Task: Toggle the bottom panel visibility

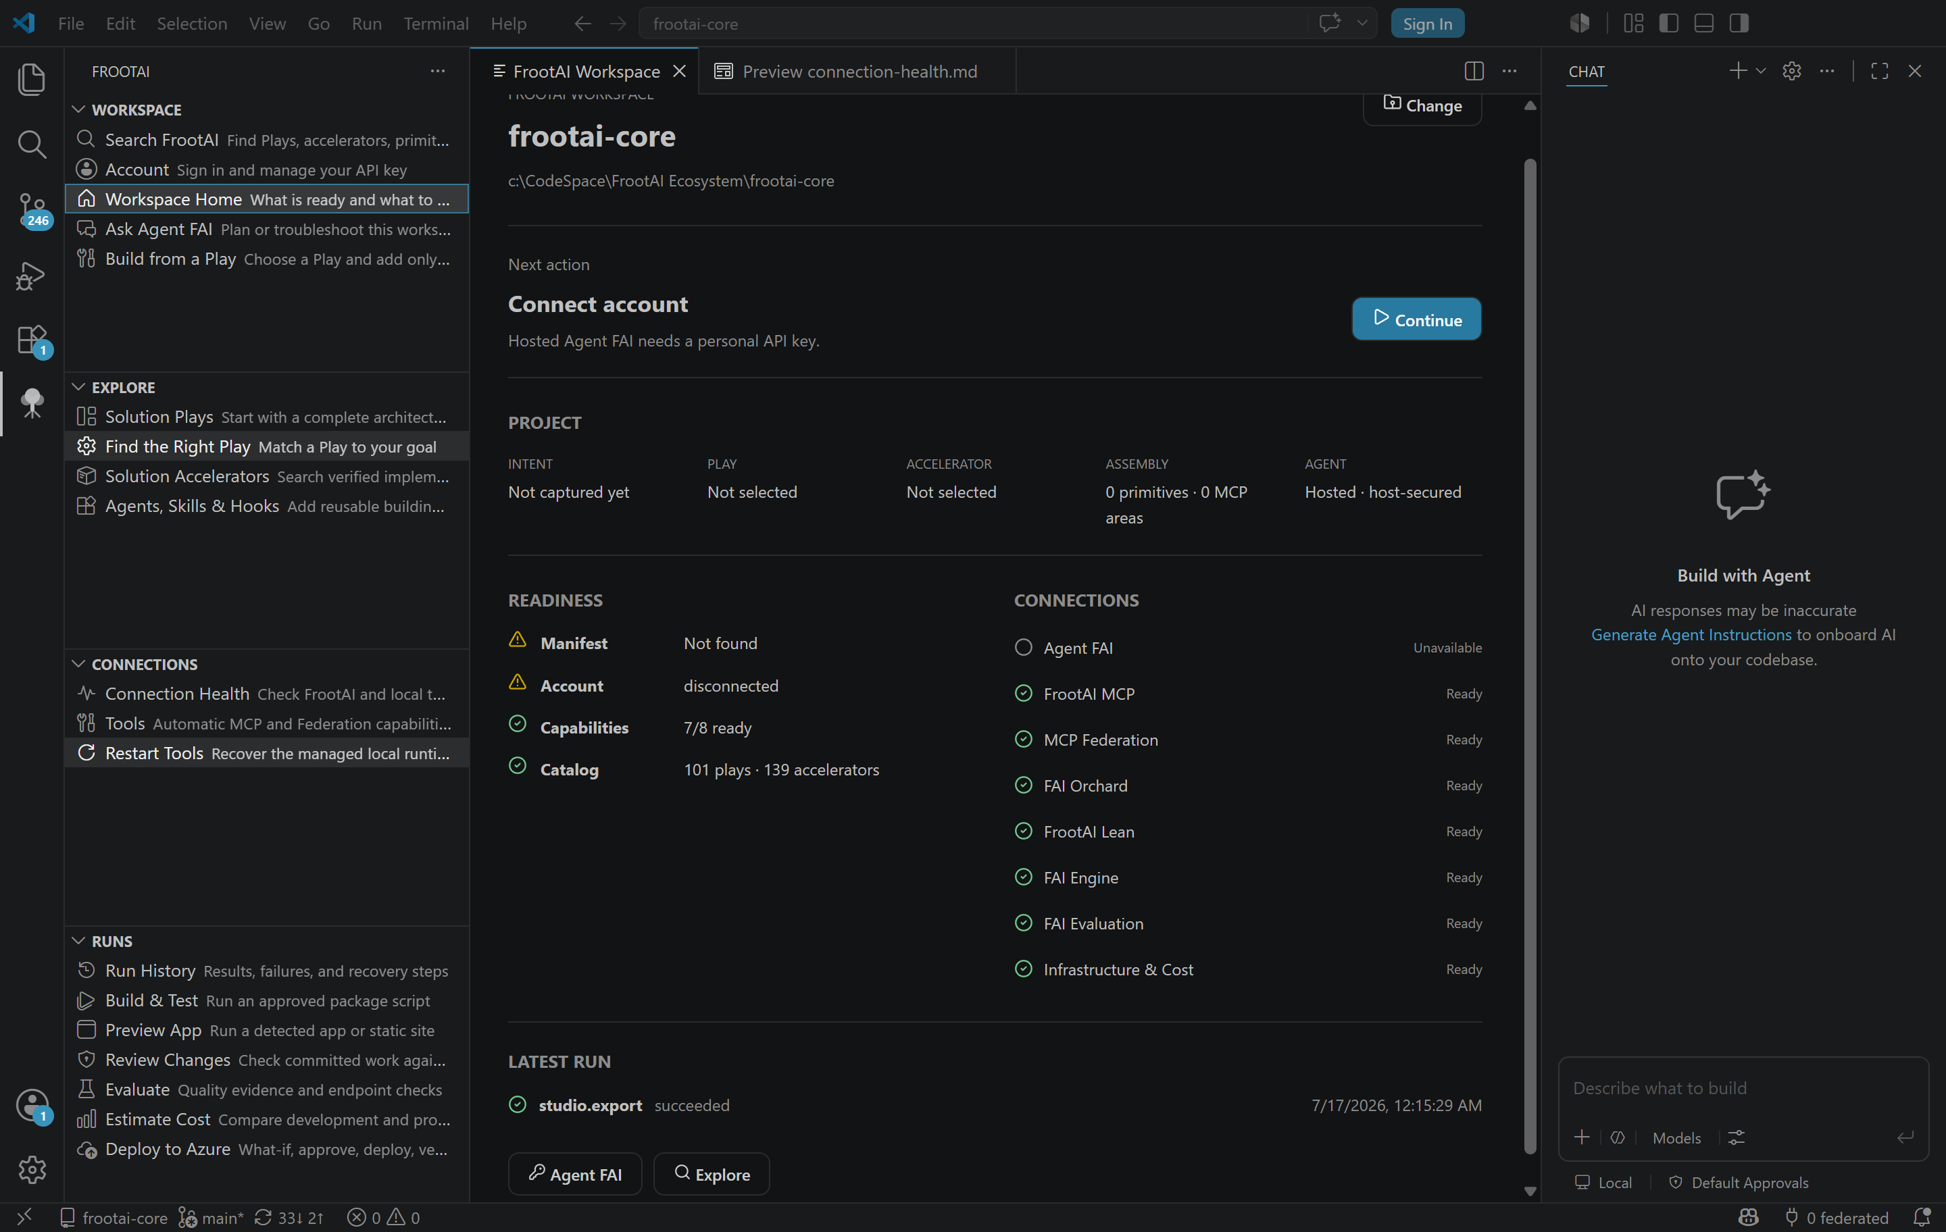Action: tap(1703, 24)
